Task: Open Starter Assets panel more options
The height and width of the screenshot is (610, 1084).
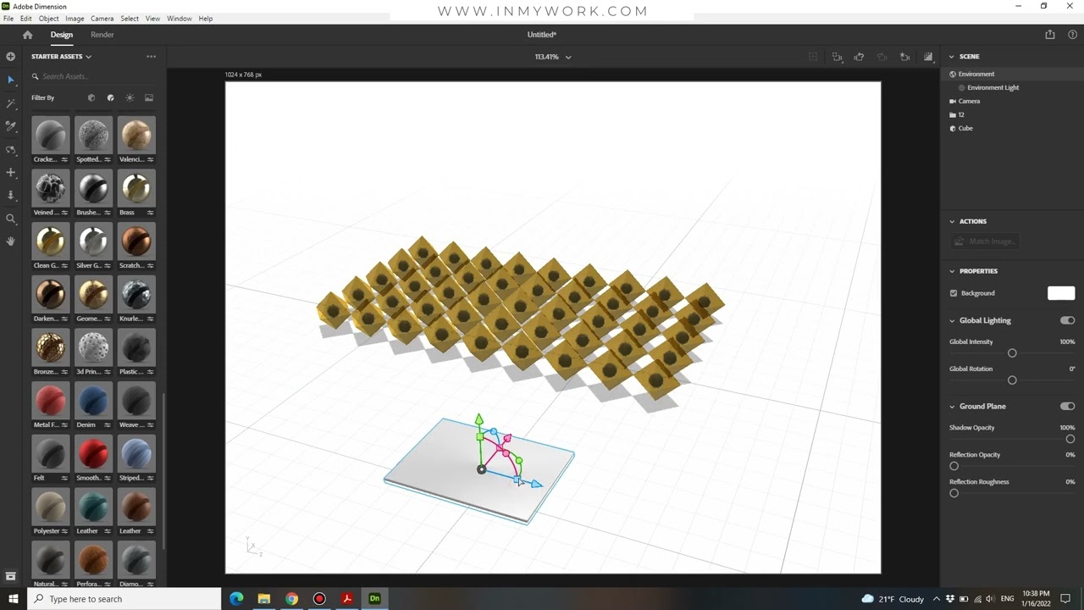Action: (151, 57)
